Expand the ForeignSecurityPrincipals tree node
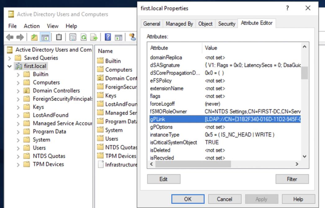Screen dimensions: 325x208 18,99
